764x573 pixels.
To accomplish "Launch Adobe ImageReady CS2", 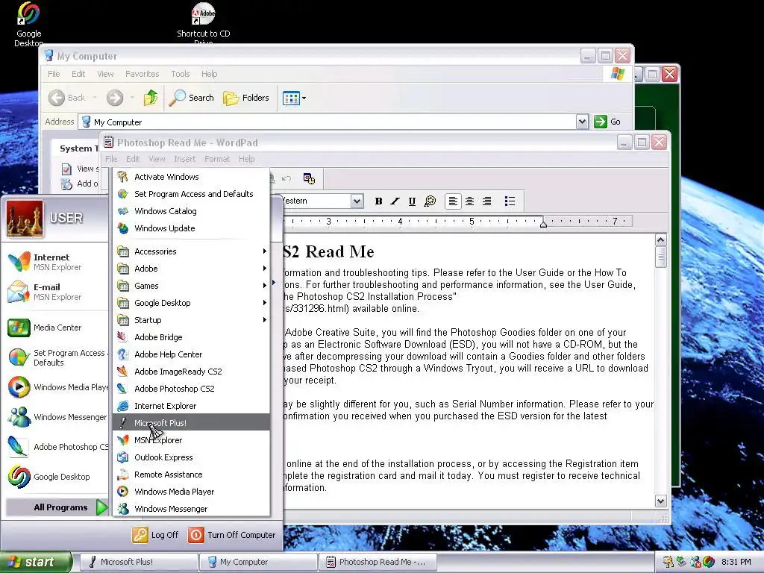I will (192, 372).
